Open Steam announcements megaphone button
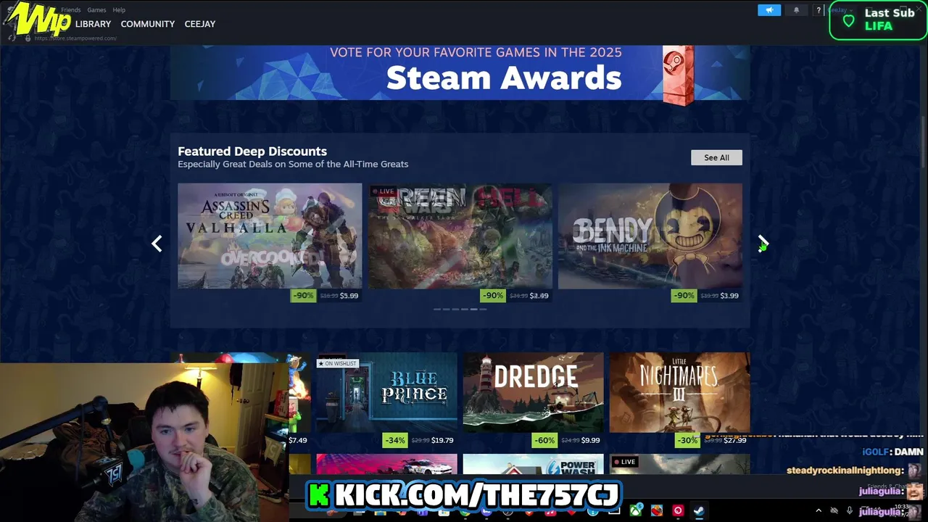 coord(769,10)
